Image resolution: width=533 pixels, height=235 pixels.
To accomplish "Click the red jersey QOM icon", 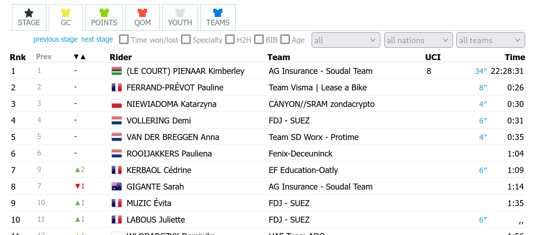I will [142, 13].
